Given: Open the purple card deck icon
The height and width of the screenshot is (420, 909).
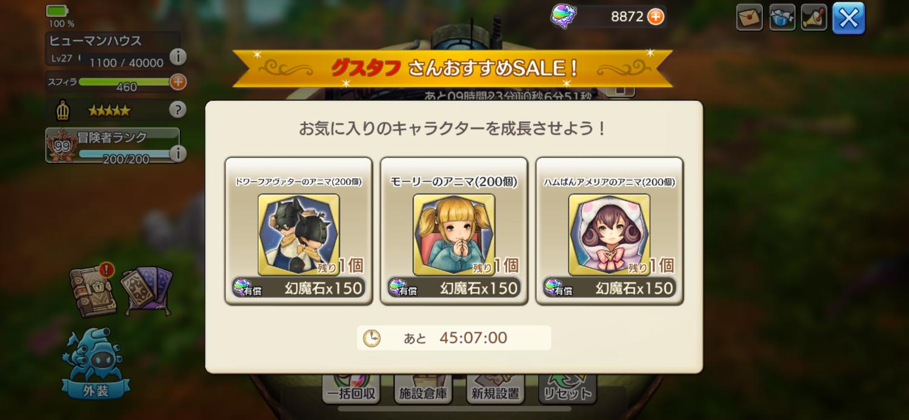Looking at the screenshot, I should coord(147,290).
